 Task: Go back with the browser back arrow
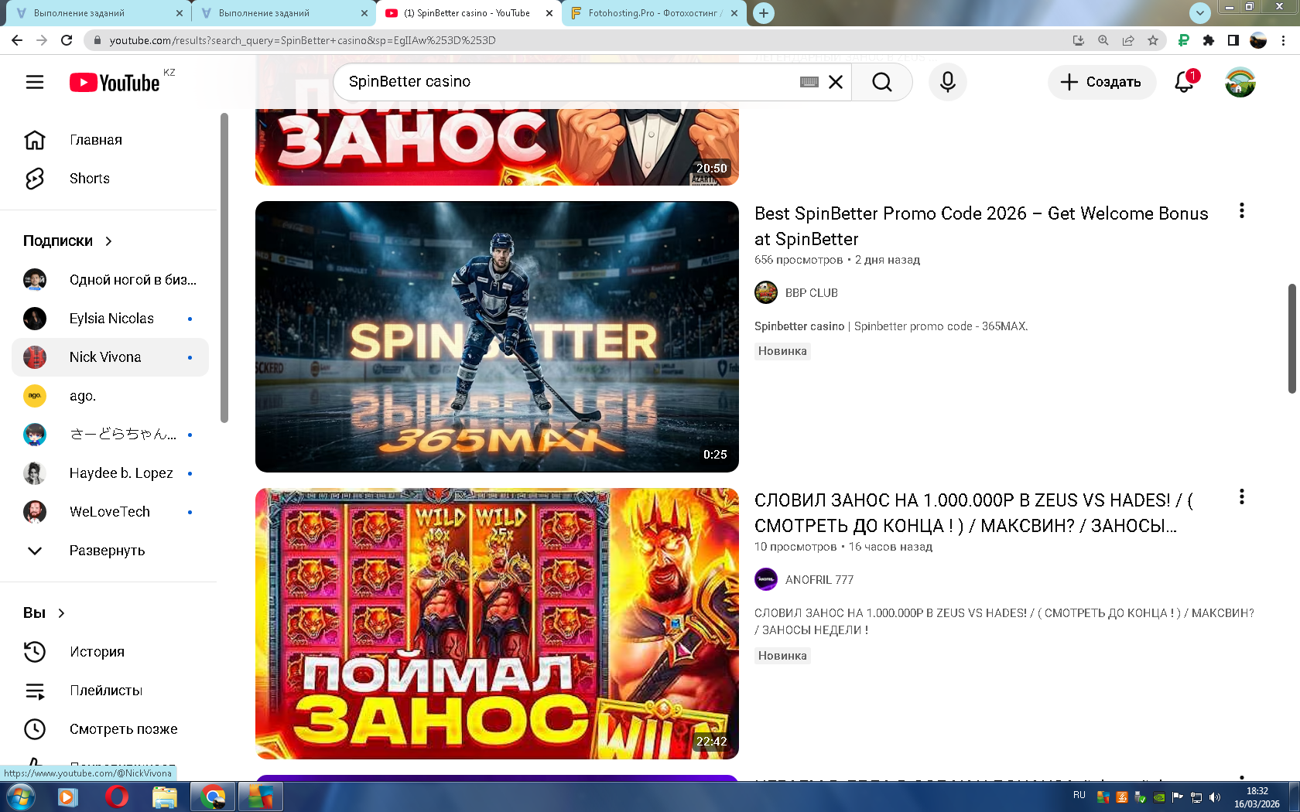pos(17,40)
